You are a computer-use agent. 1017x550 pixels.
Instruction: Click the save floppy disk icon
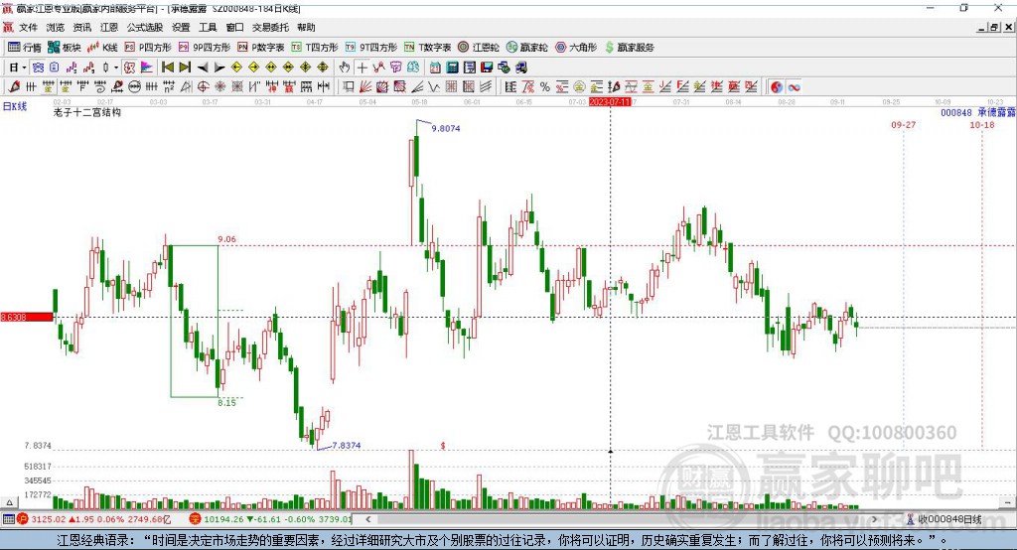click(487, 68)
